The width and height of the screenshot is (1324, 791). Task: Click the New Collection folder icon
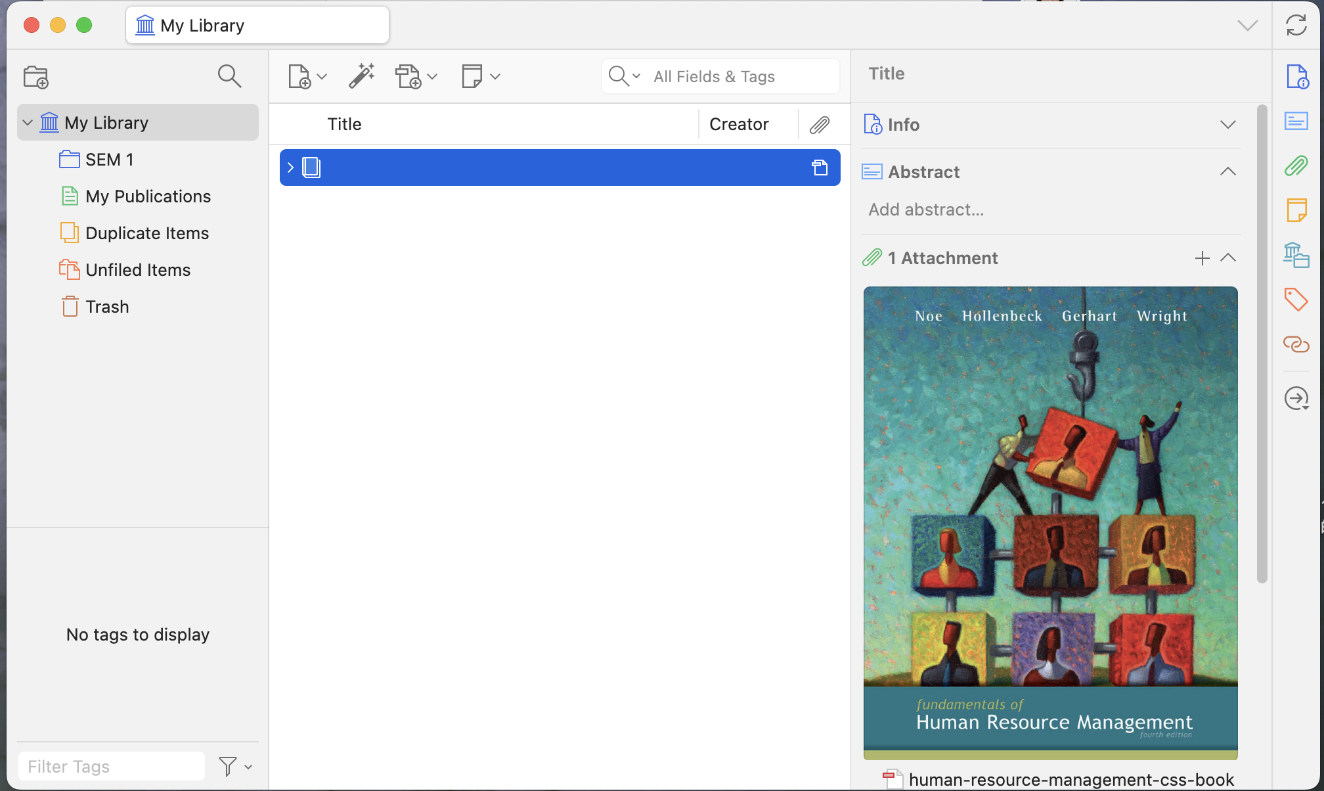pyautogui.click(x=36, y=77)
